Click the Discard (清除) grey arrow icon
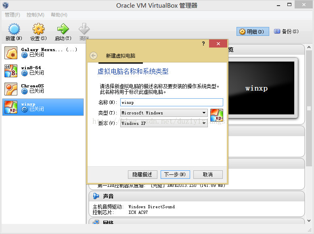Screen dimensions: 314x234 click(x=84, y=29)
